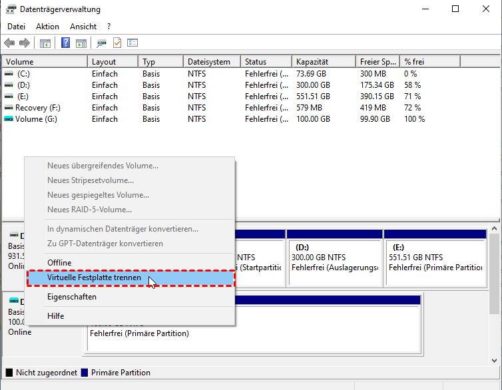Click Neues Stripesetvolume... entry
This screenshot has width=502, height=390.
pyautogui.click(x=130, y=180)
